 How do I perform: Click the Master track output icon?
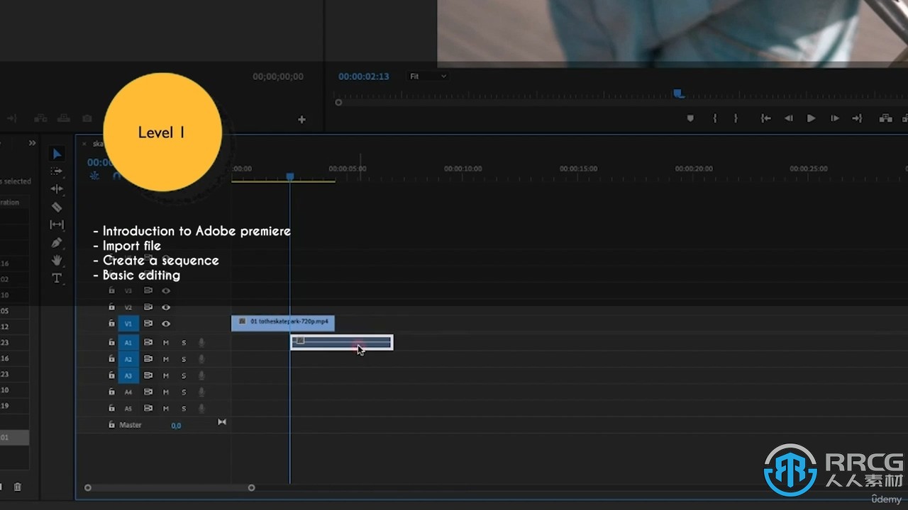221,422
